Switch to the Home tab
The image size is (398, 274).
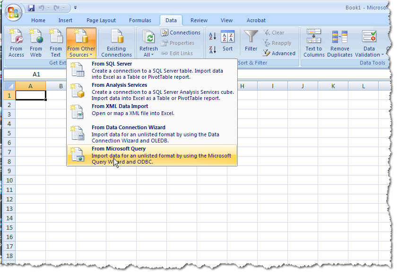point(38,20)
